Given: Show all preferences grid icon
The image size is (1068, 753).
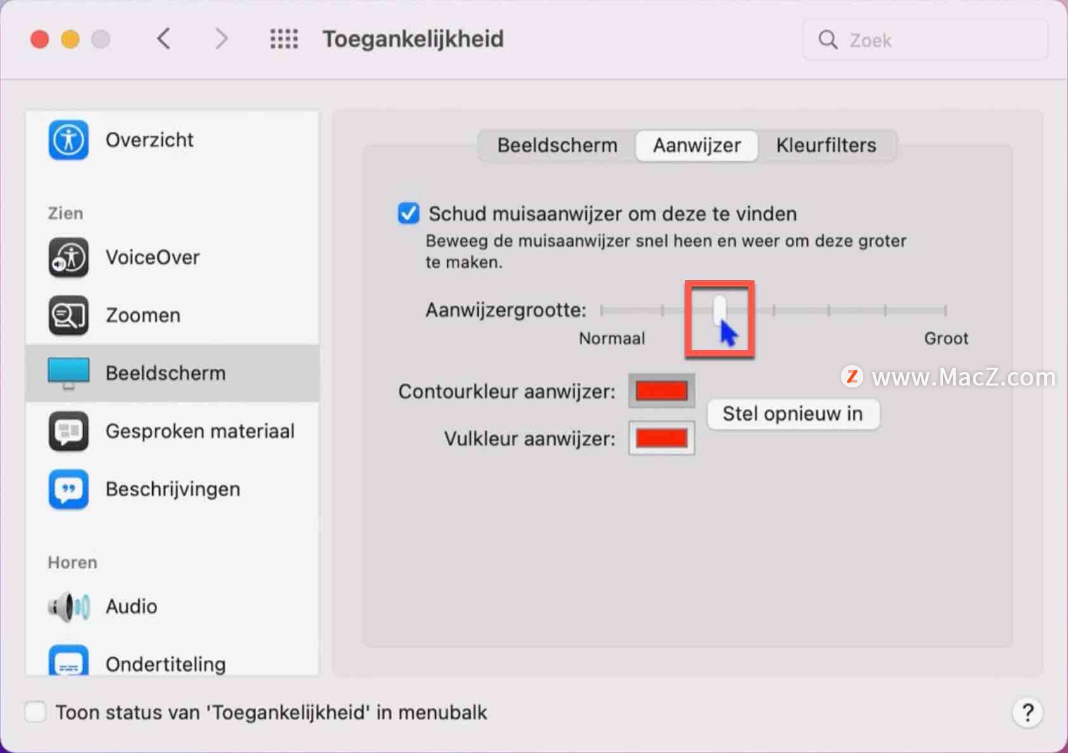Looking at the screenshot, I should tap(283, 39).
